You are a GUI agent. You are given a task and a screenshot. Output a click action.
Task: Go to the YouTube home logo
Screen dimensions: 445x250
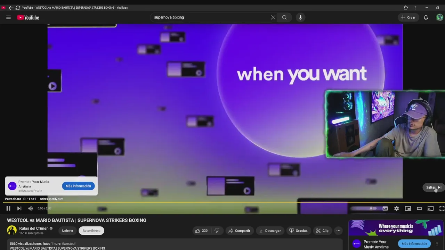tap(28, 17)
